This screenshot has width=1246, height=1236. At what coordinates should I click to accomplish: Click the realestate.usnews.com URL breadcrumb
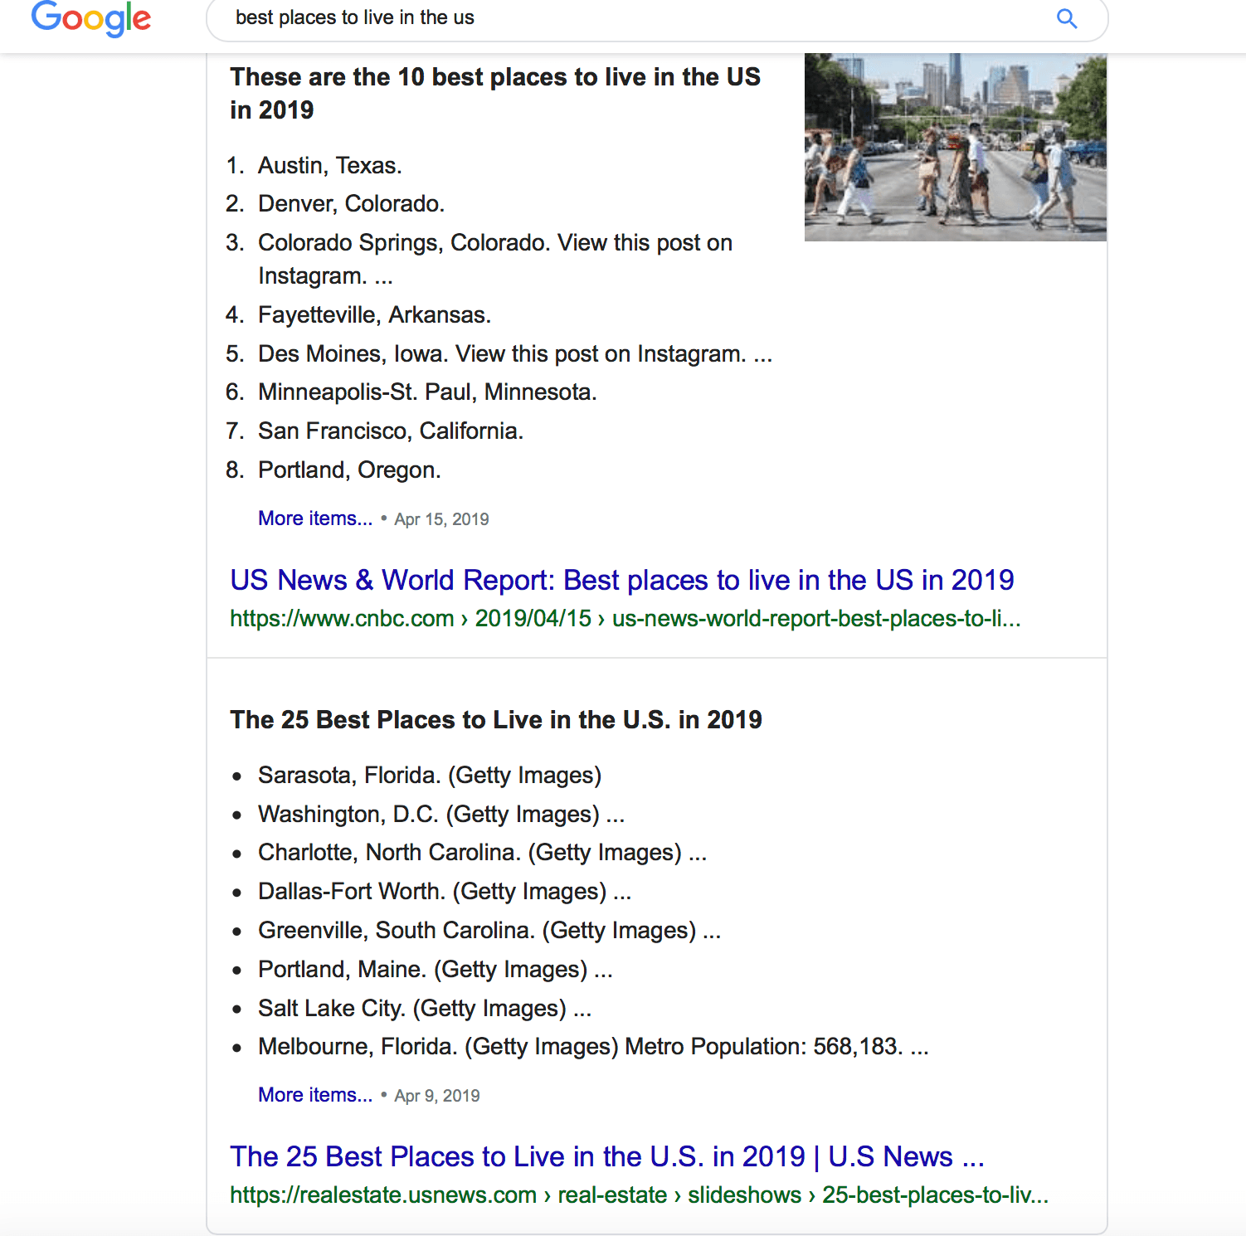640,1195
